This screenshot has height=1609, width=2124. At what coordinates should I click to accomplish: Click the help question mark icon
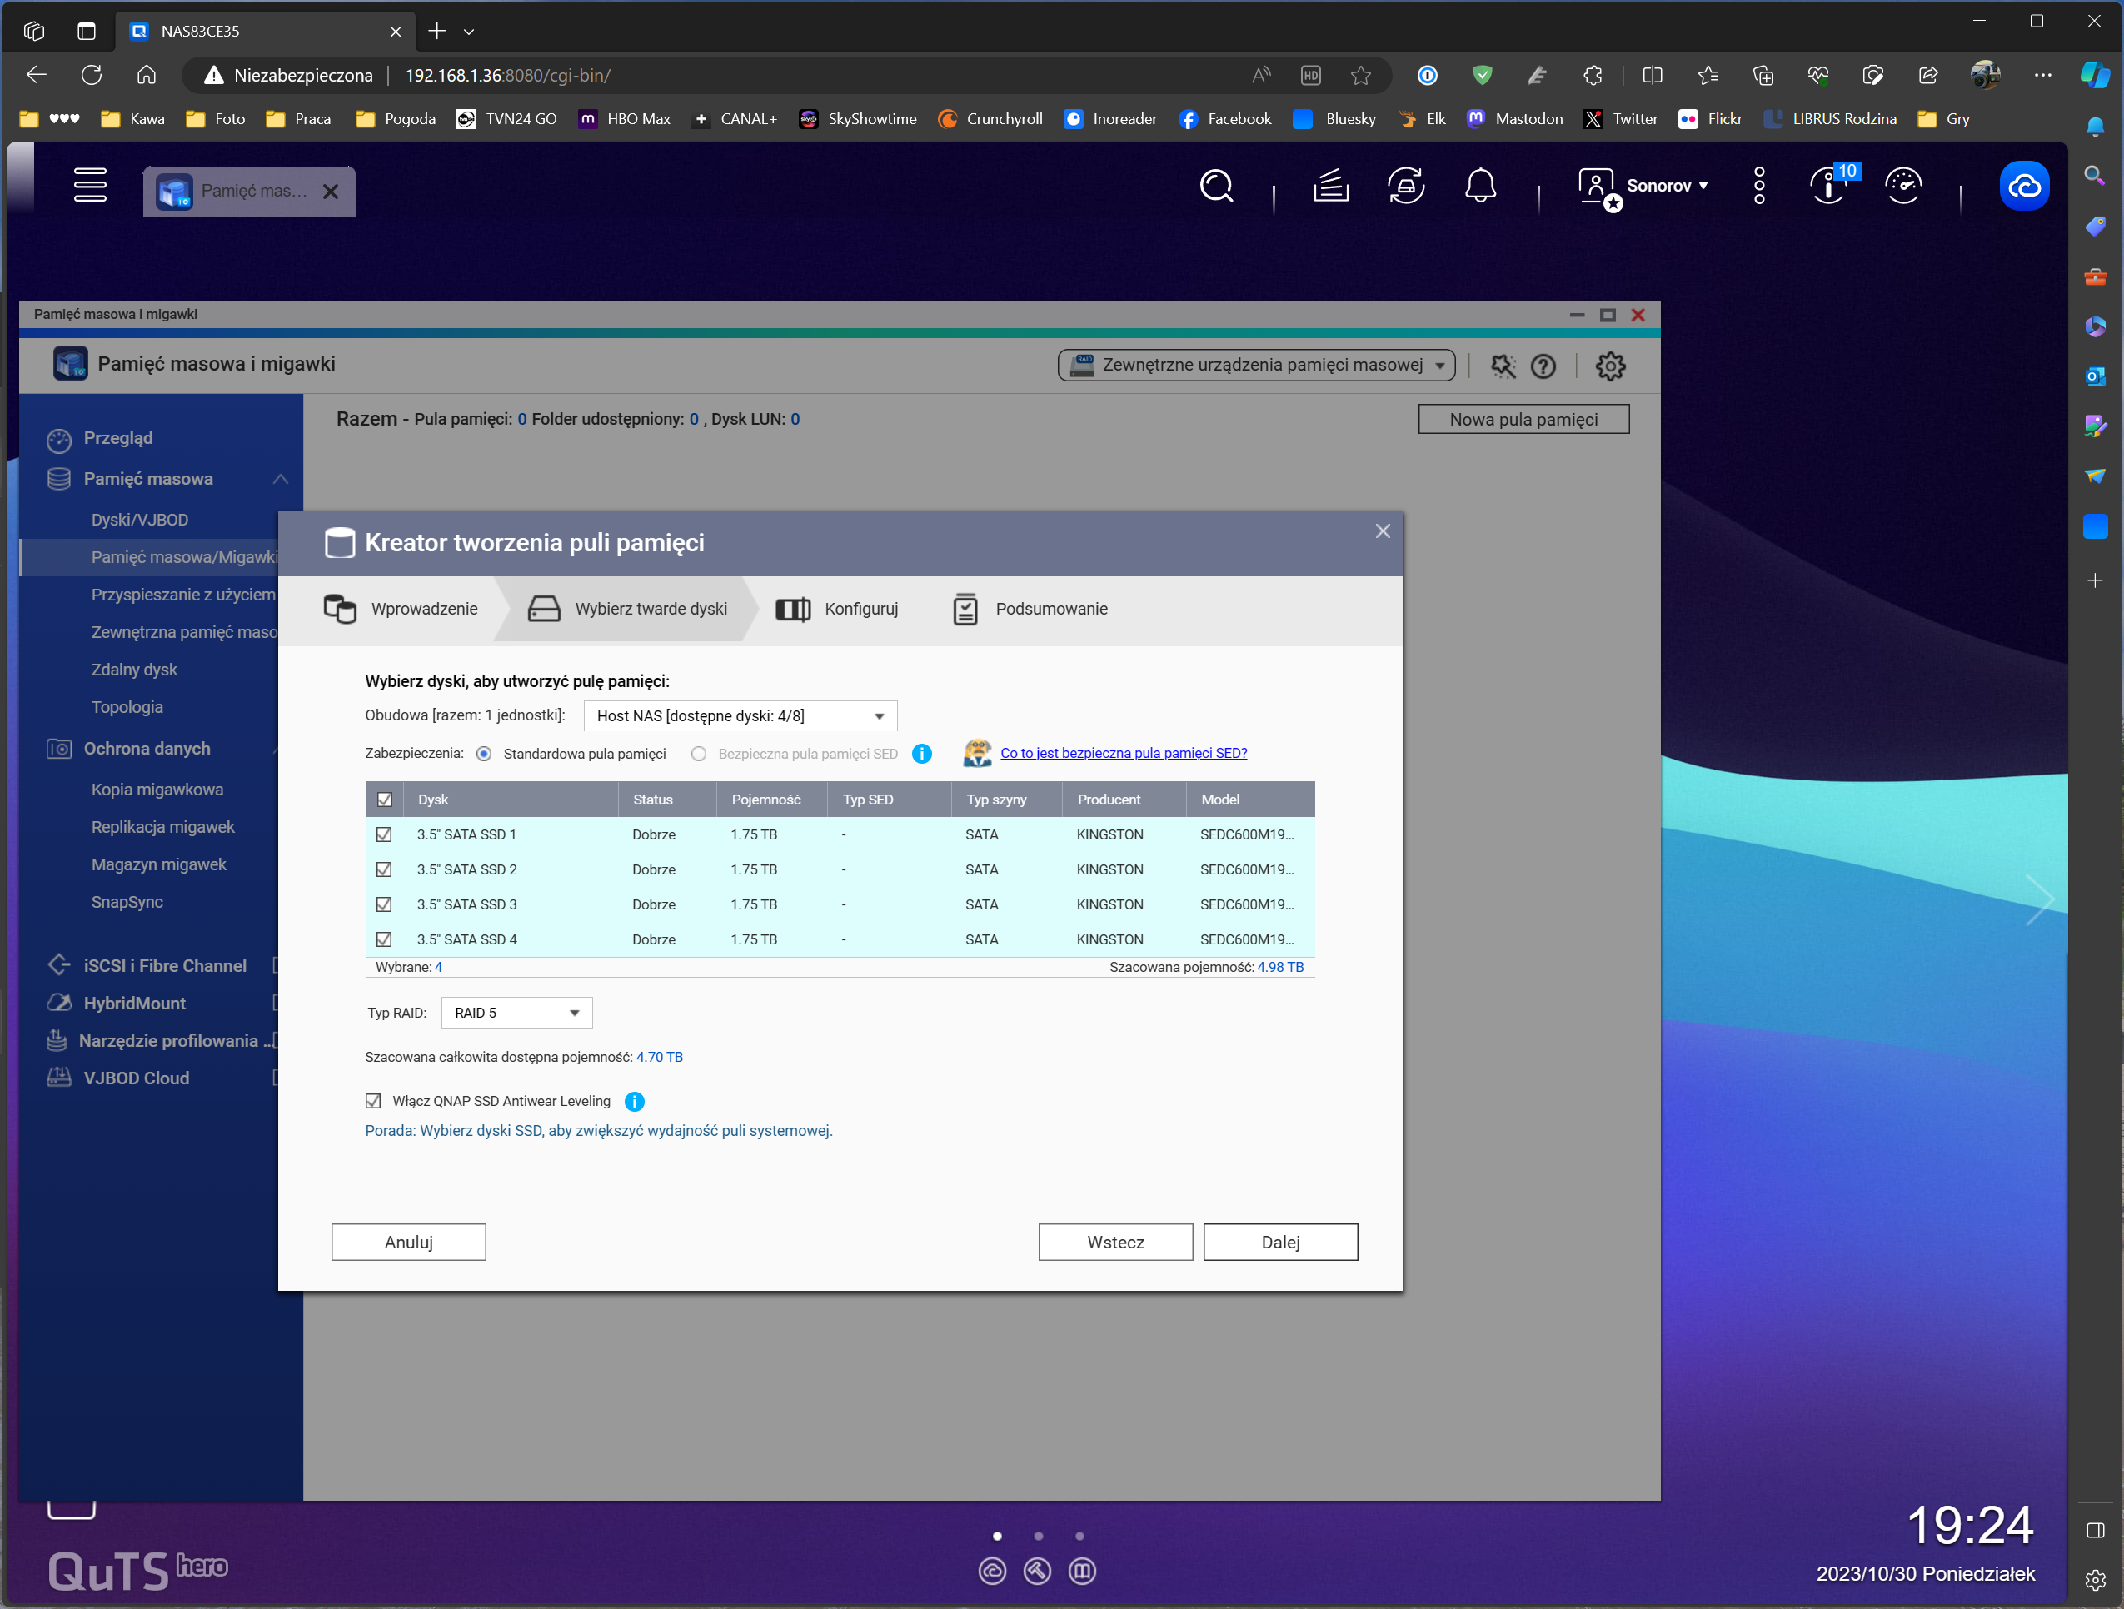(1543, 366)
